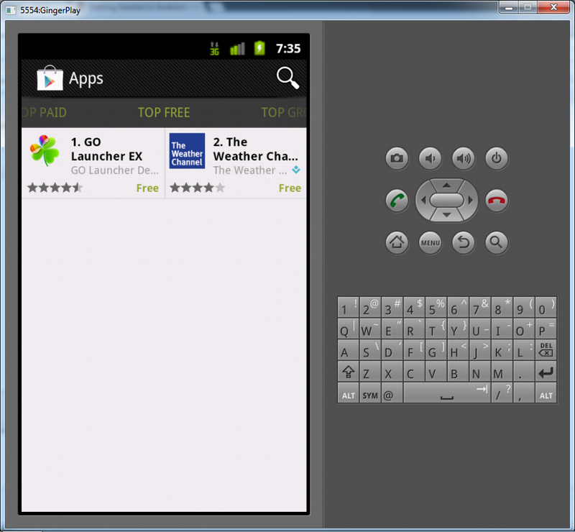This screenshot has height=532, width=575.
Task: Open the GO Launcher EX listing title
Action: [106, 149]
